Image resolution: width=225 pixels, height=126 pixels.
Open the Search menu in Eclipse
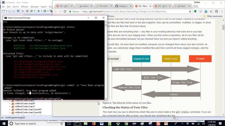click(44, 7)
